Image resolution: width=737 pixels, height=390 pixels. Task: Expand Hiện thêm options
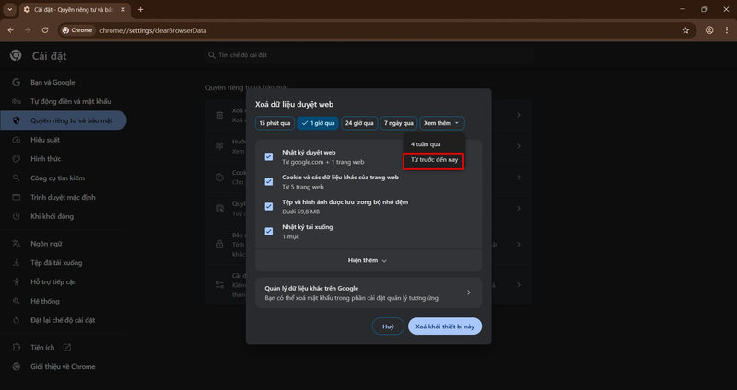pyautogui.click(x=368, y=260)
